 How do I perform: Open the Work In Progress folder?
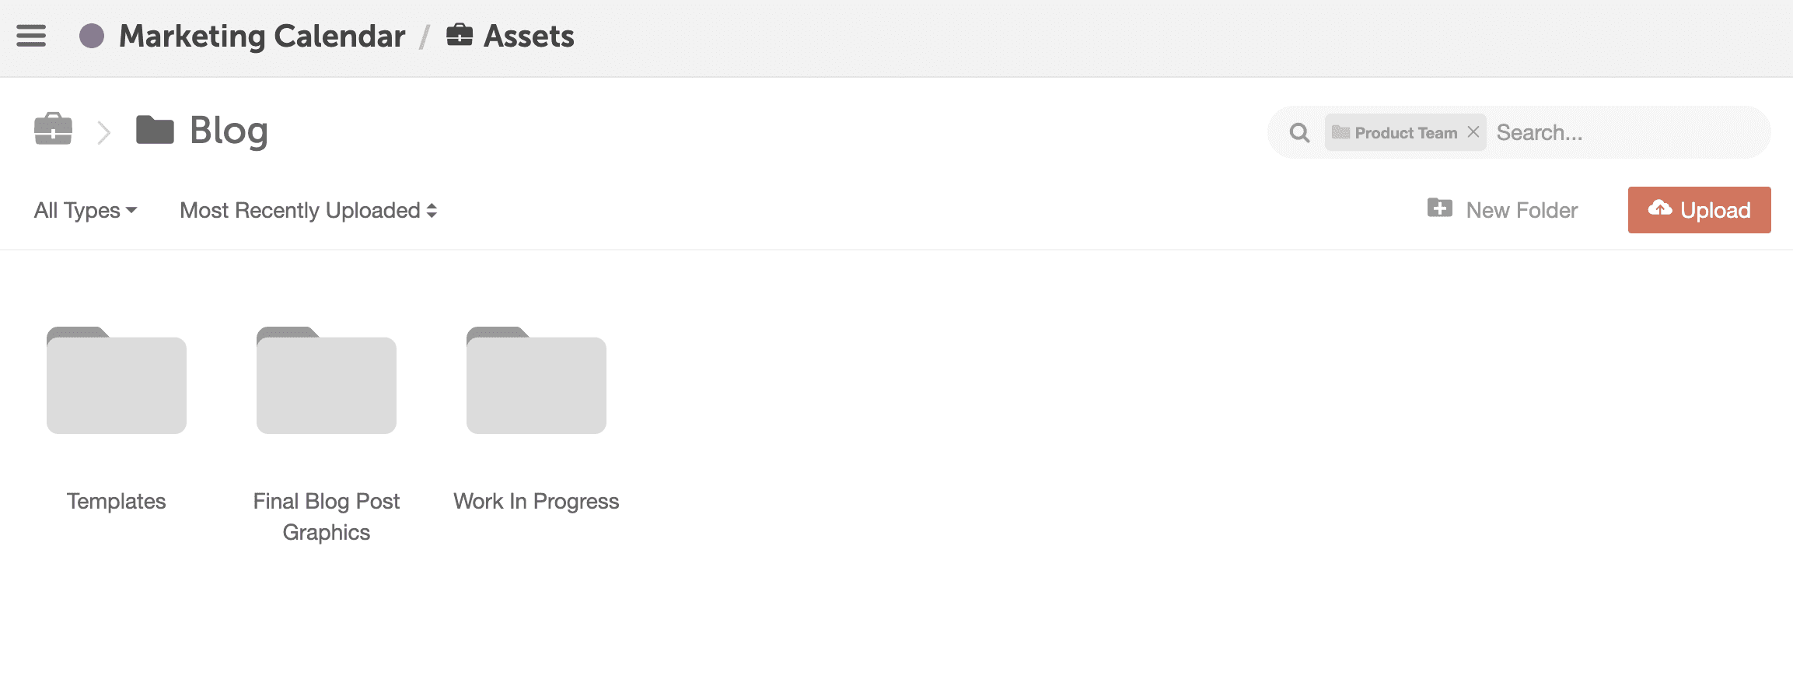[x=537, y=381]
